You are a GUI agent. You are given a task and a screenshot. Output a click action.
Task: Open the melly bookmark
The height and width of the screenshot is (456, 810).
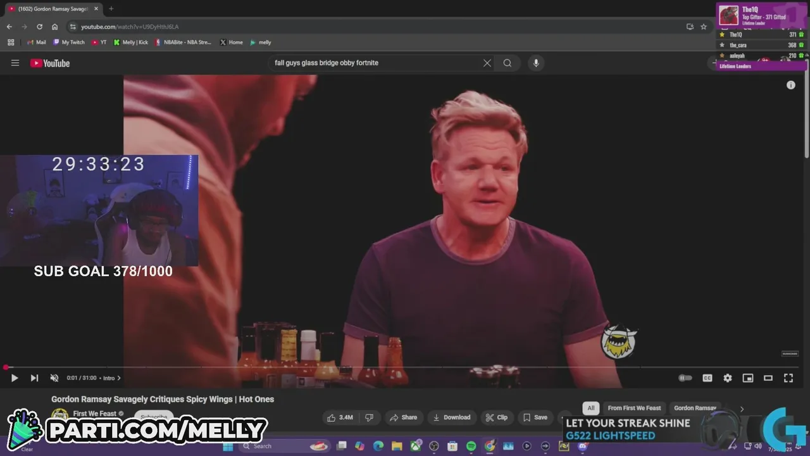[261, 42]
